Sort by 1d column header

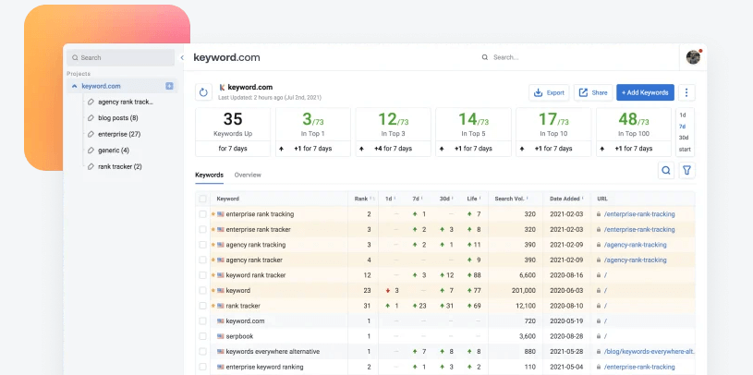tap(390, 199)
